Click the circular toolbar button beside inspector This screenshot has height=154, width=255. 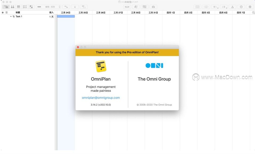point(241,7)
